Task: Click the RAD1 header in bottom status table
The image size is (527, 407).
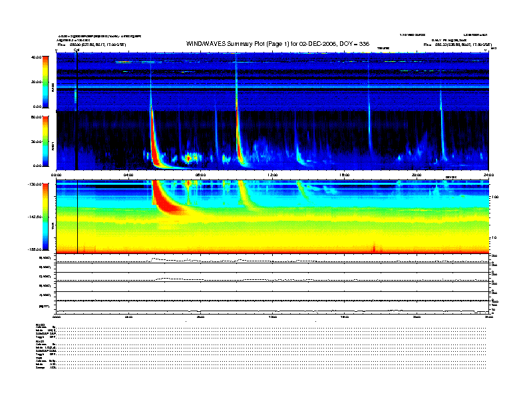Action: pos(40,341)
